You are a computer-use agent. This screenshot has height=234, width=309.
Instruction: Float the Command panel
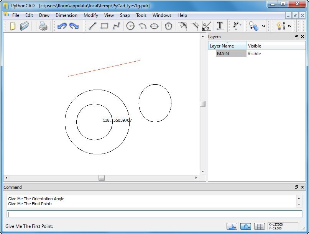[296, 187]
